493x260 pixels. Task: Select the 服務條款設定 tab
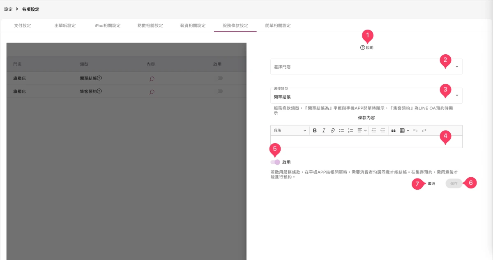(x=235, y=26)
